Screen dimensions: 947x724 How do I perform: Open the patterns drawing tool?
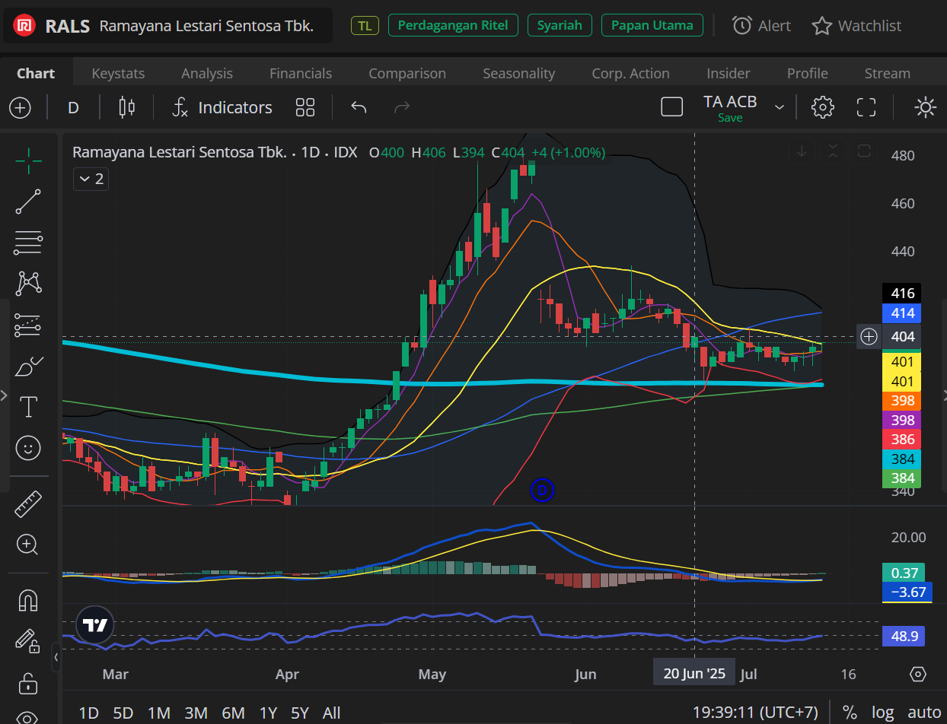click(28, 284)
